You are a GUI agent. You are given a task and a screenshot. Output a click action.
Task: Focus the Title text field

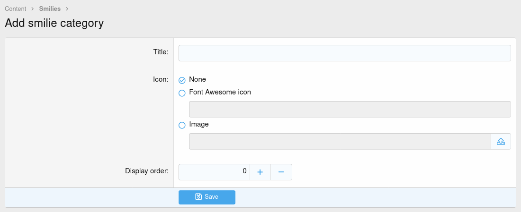(x=344, y=53)
